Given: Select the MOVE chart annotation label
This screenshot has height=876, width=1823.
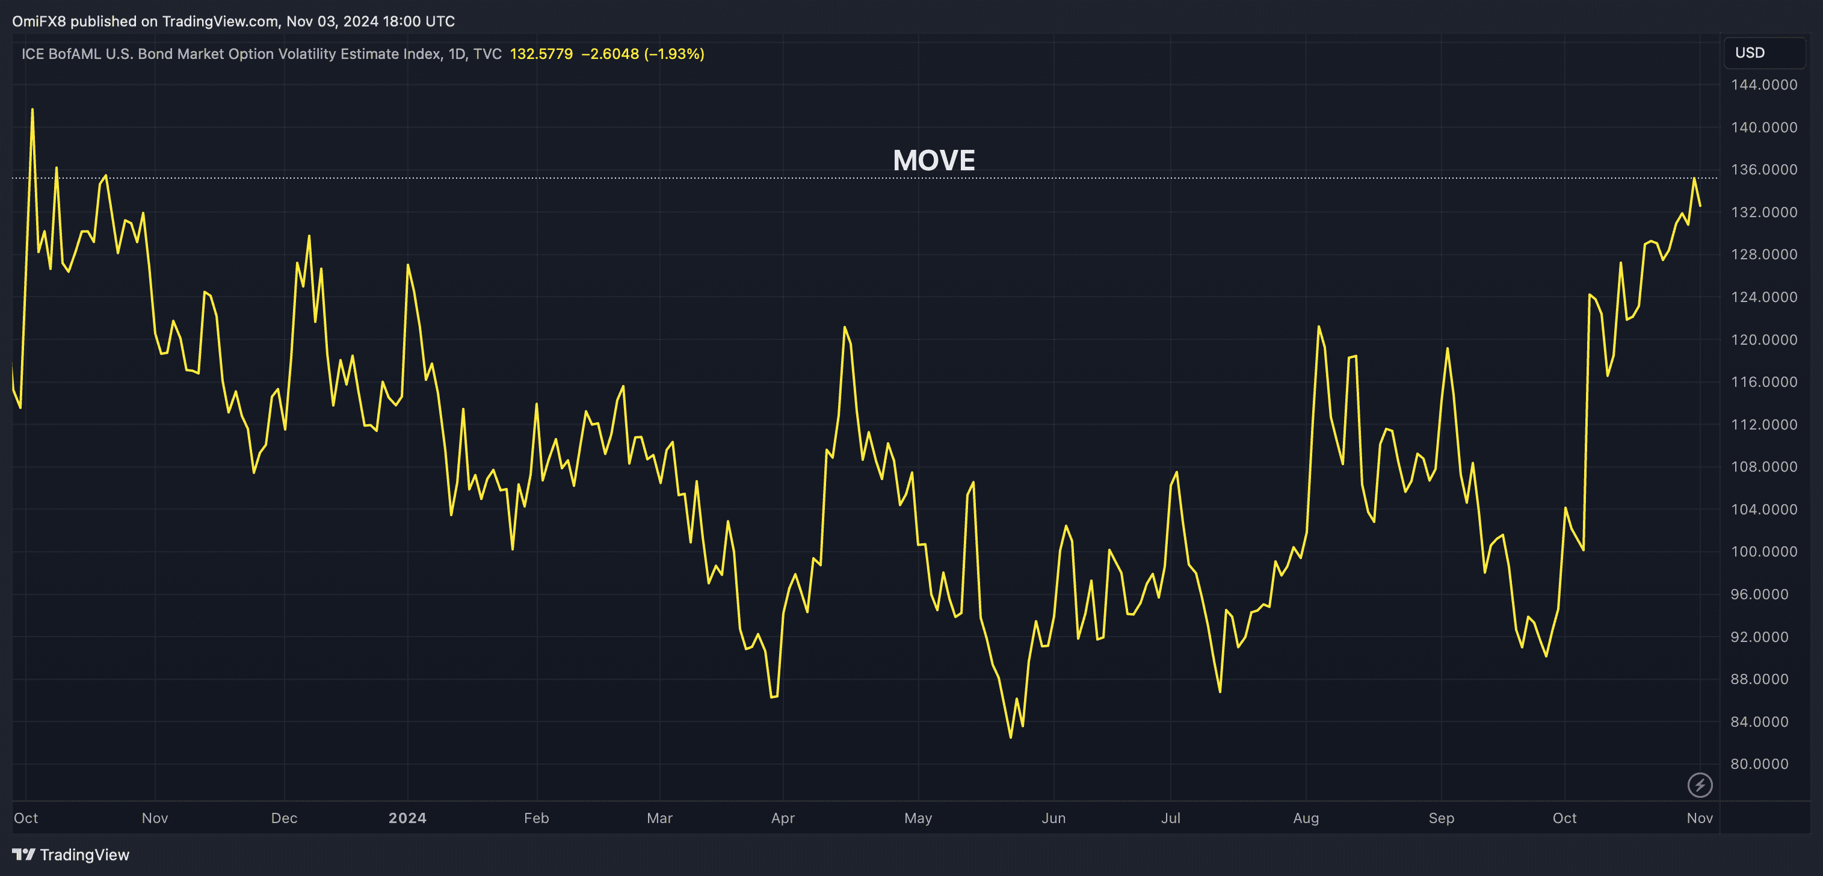Looking at the screenshot, I should [x=933, y=160].
